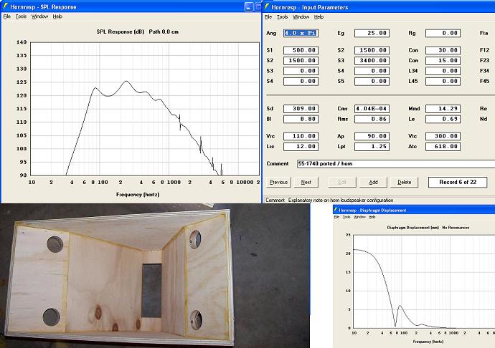Click the S4 field in left column

point(301,82)
